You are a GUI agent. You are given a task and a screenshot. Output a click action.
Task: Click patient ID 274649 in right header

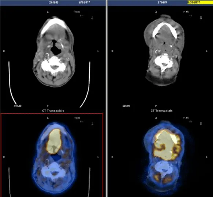[162, 2]
